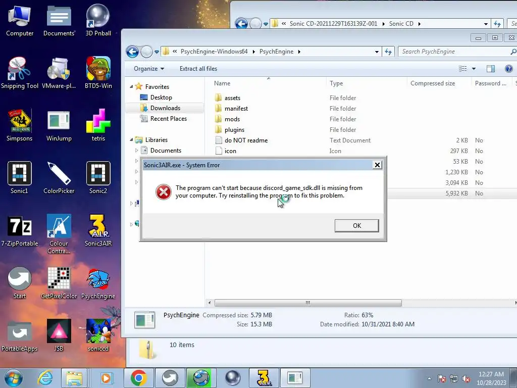The height and width of the screenshot is (388, 517).
Task: Open the change-view options arrow
Action: (x=474, y=69)
